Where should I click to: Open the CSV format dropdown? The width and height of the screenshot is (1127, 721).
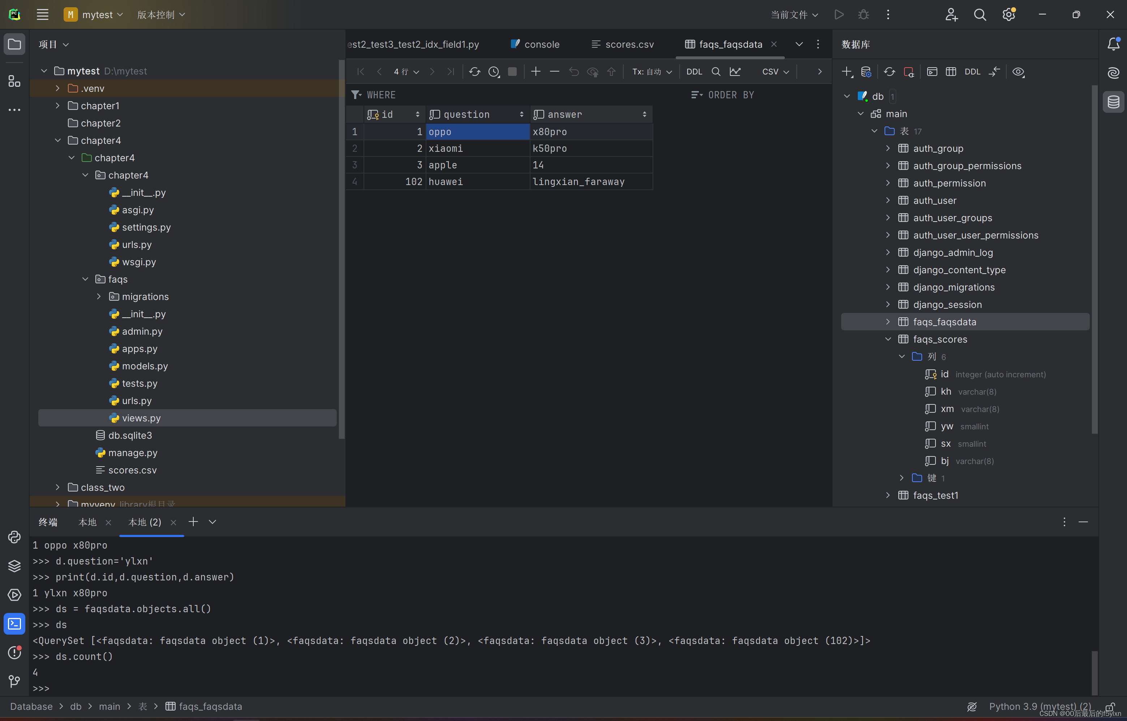pos(775,71)
